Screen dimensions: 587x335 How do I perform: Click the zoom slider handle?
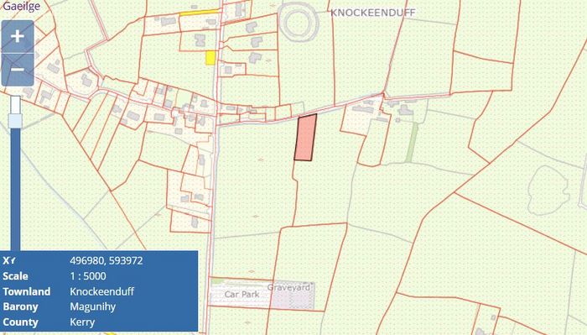point(15,121)
